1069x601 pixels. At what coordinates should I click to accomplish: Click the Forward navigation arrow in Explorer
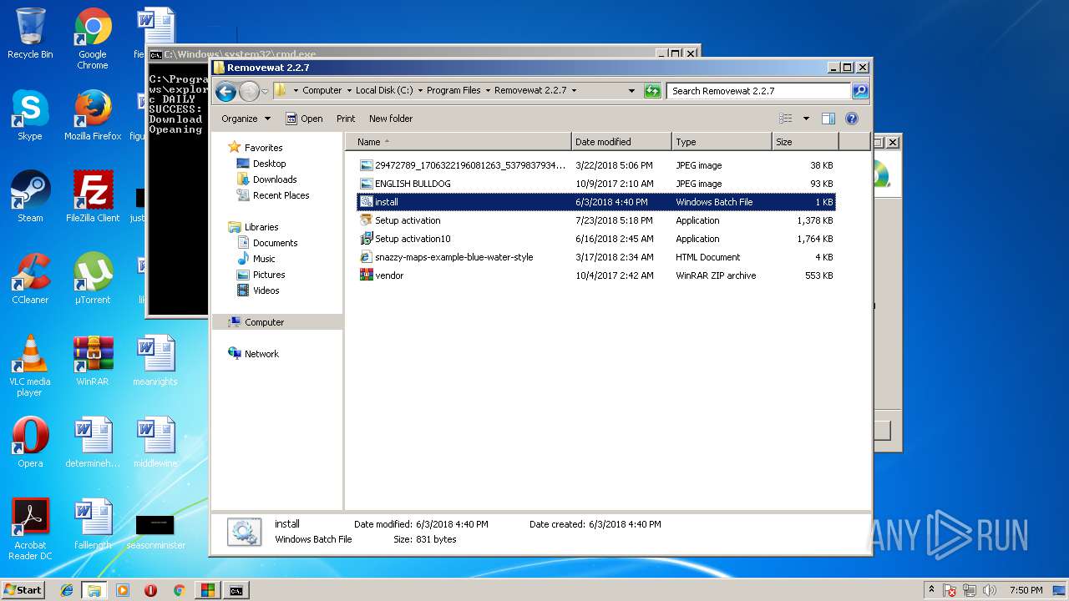point(249,91)
